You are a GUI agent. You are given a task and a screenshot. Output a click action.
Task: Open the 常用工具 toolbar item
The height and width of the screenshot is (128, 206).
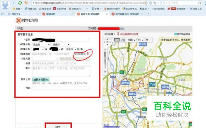point(196,9)
